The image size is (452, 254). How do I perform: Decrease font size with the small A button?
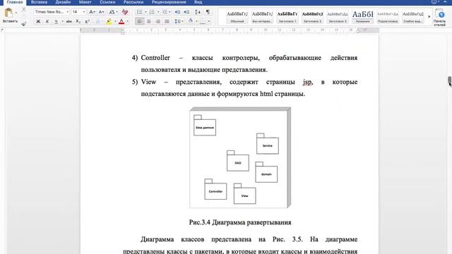101,12
